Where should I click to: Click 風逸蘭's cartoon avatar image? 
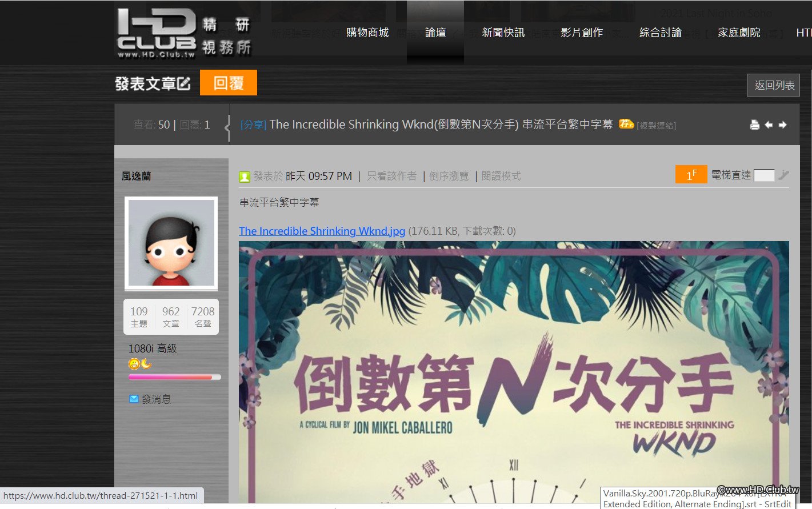coord(171,243)
